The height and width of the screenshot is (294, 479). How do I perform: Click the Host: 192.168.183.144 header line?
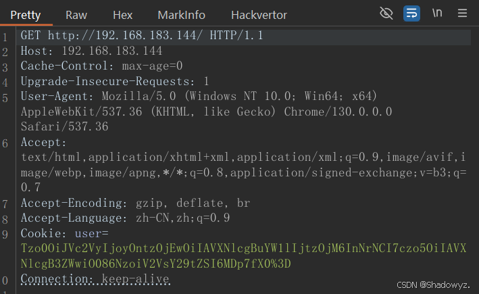coord(91,51)
